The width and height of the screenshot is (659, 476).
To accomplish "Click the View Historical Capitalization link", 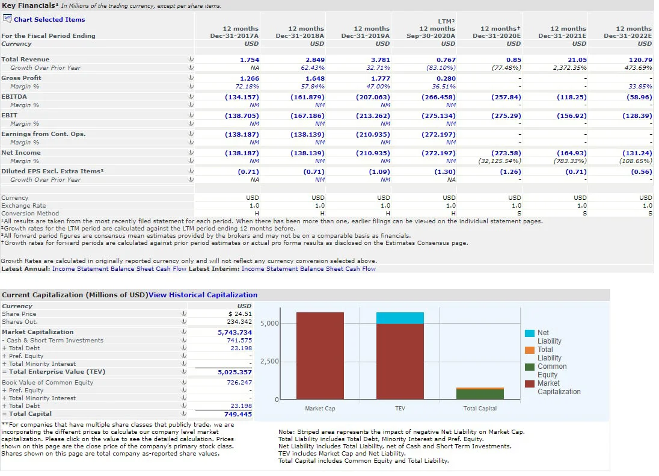I will point(203,295).
